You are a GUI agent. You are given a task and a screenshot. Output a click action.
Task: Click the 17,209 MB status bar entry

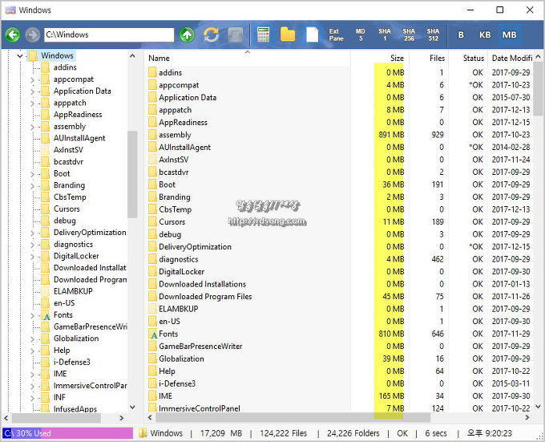221,433
